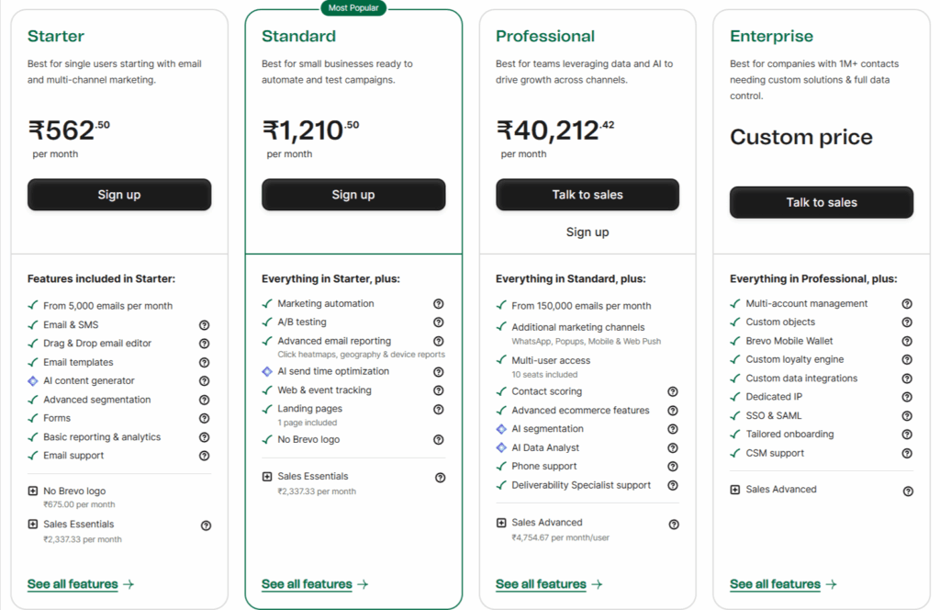The height and width of the screenshot is (610, 940).
Task: Open the Phone support info icon
Action: (x=673, y=466)
